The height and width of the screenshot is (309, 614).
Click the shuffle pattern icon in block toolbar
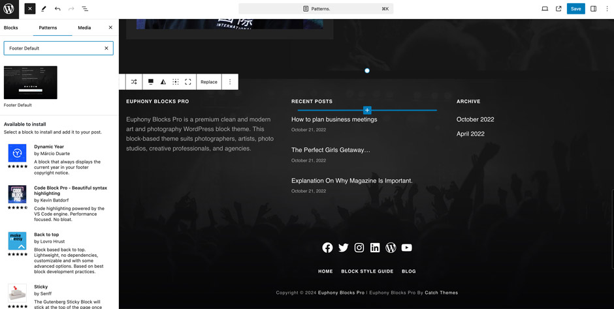[134, 82]
